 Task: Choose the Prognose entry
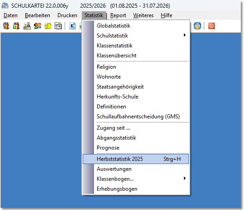[x=136, y=148]
